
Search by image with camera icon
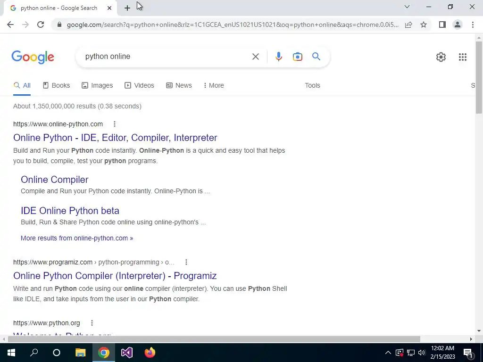coord(297,57)
